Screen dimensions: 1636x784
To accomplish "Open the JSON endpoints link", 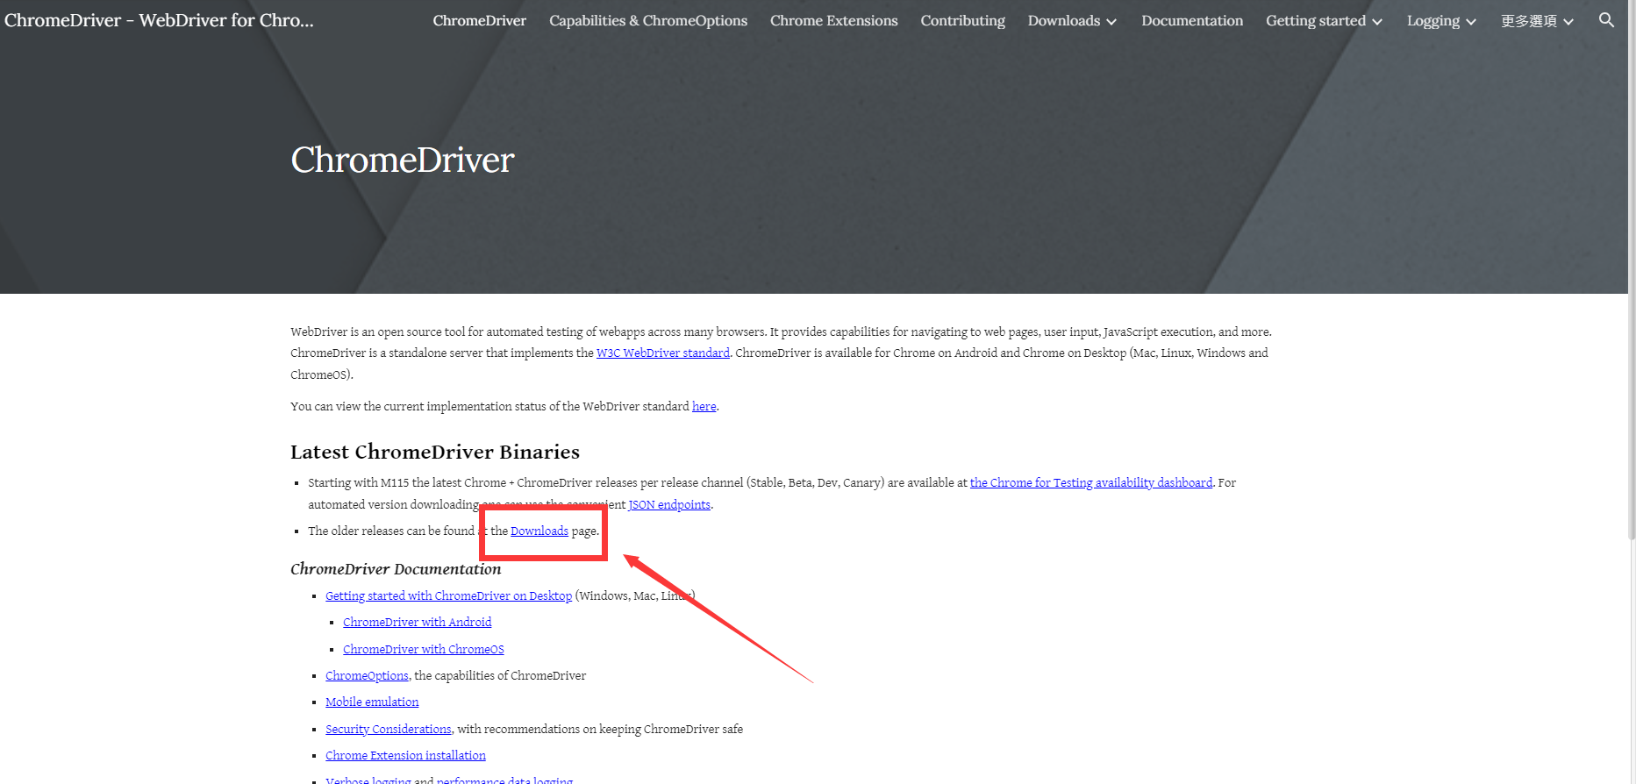I will pyautogui.click(x=669, y=504).
